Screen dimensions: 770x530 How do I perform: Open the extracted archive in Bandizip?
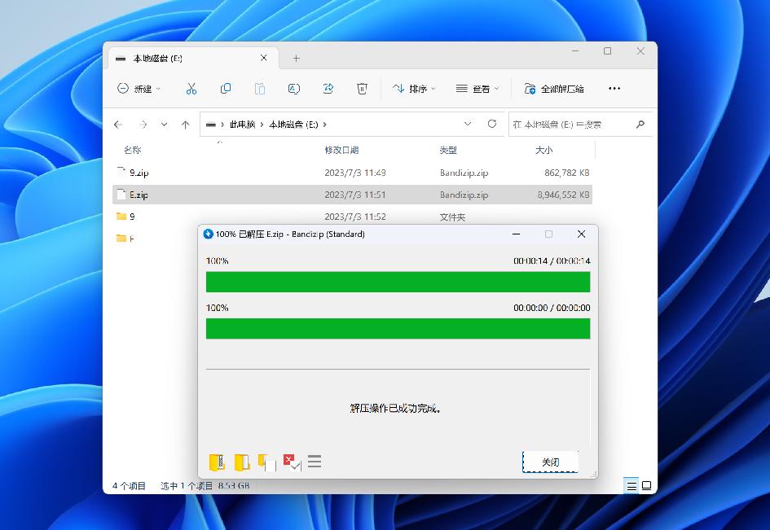point(216,462)
